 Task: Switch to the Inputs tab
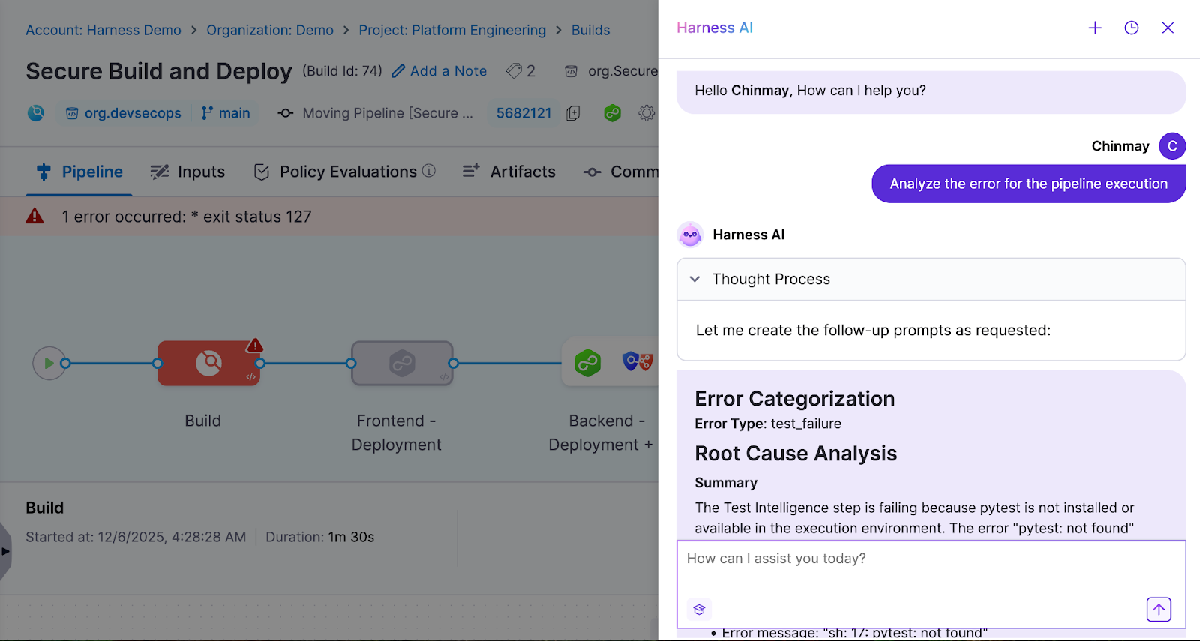point(187,172)
